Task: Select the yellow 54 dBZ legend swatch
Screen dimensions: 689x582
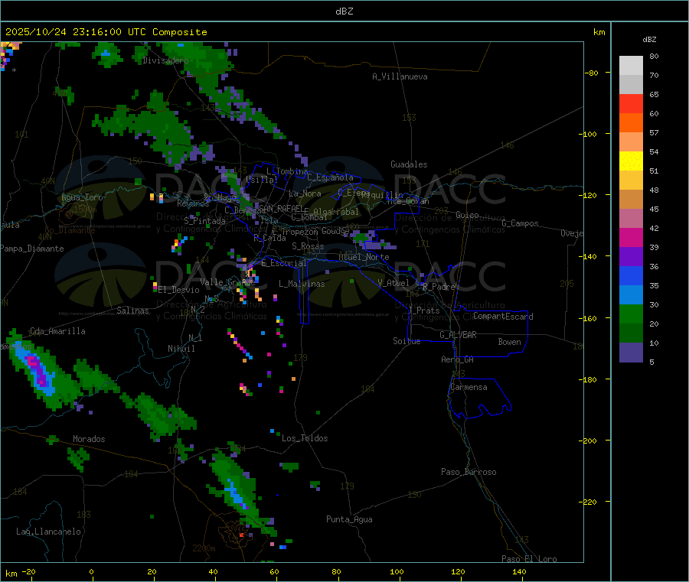Action: (x=631, y=161)
